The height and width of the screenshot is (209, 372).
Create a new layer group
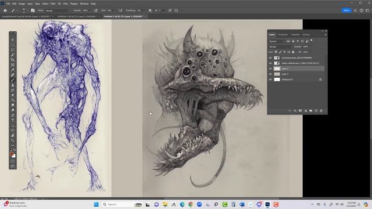pyautogui.click(x=311, y=111)
